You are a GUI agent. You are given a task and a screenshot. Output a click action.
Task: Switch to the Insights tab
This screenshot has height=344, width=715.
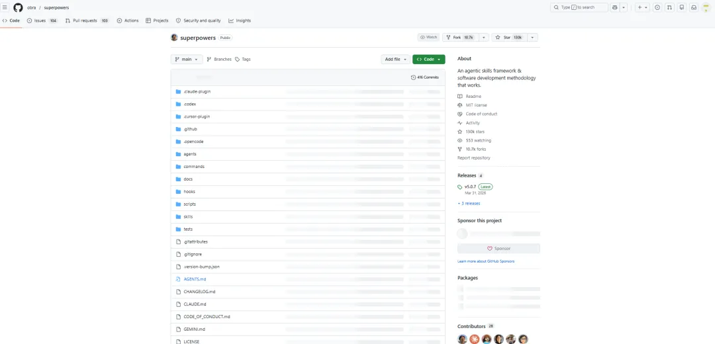coord(240,21)
